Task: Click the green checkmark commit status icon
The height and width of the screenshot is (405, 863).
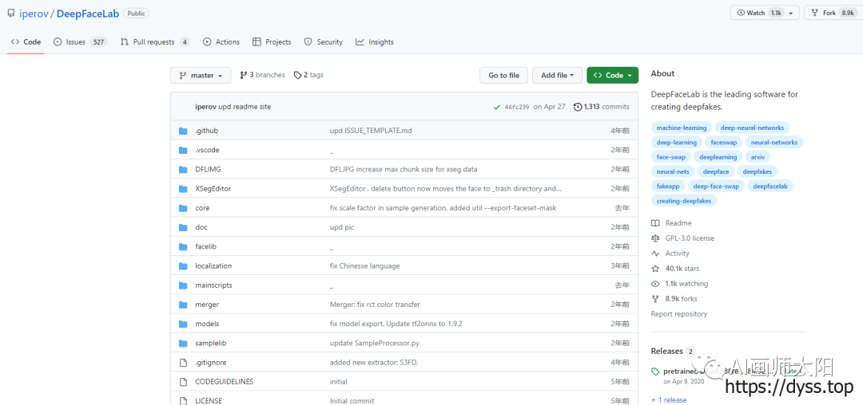Action: pos(497,107)
